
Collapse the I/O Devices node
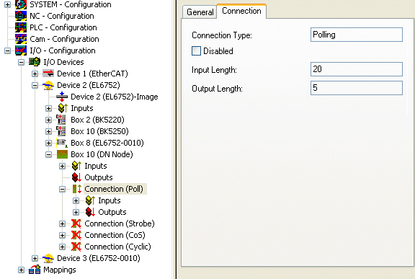point(21,62)
